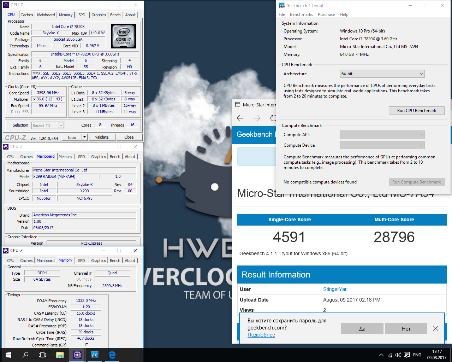The image size is (452, 362).
Task: Minimize the Geekbench 4 Tryout window
Action: [x=410, y=5]
